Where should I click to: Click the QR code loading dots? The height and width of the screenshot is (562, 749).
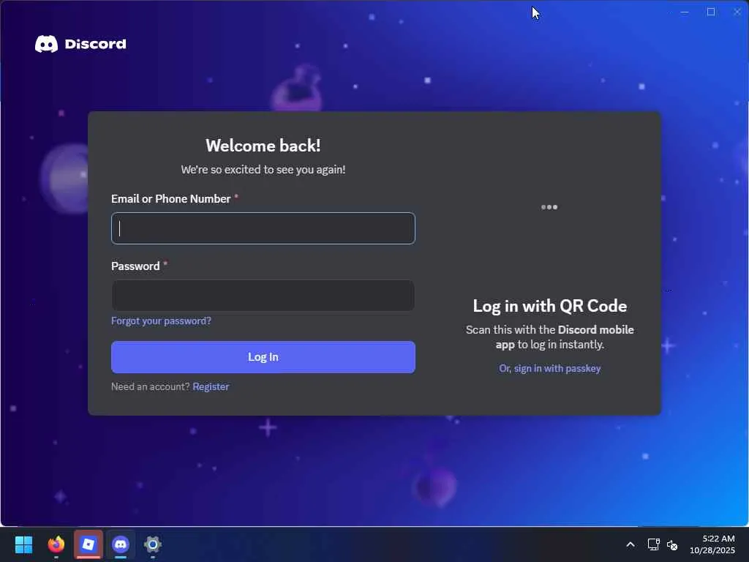[549, 207]
